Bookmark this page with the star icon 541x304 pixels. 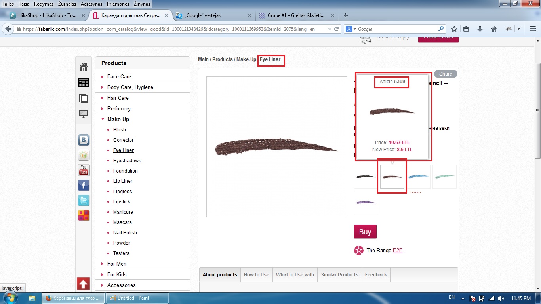[454, 29]
